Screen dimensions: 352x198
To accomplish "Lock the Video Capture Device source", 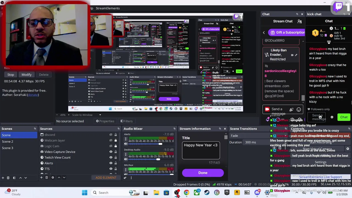I will 116,152.
